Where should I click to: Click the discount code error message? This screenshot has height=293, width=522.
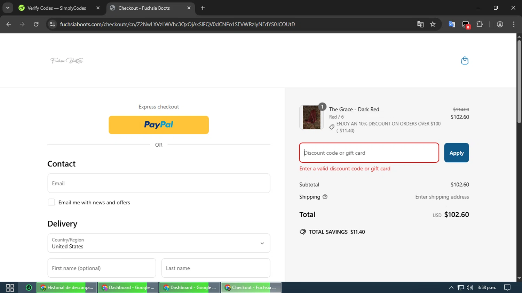345,169
